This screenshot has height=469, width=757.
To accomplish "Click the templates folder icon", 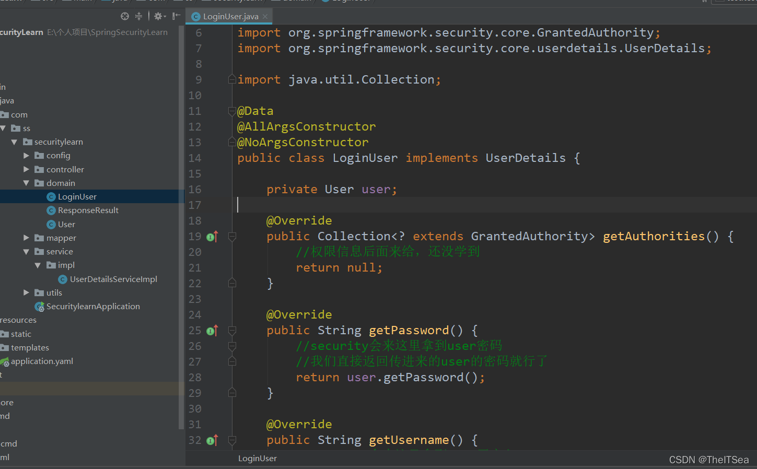I will pos(5,348).
